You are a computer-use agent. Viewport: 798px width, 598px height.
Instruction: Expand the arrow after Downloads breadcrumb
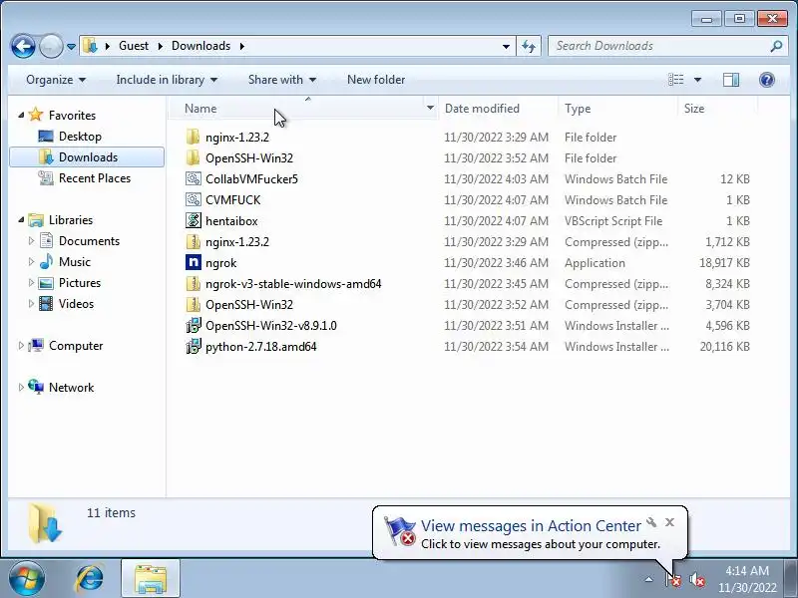(242, 46)
